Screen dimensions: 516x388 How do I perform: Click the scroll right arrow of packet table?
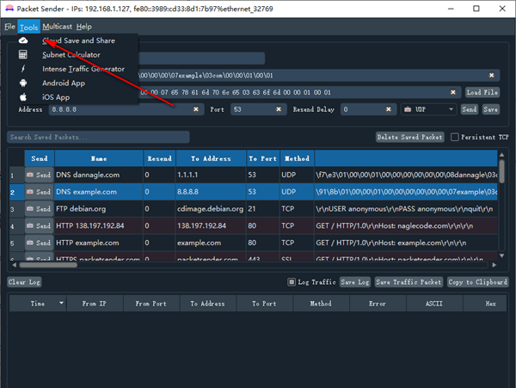tap(494, 265)
